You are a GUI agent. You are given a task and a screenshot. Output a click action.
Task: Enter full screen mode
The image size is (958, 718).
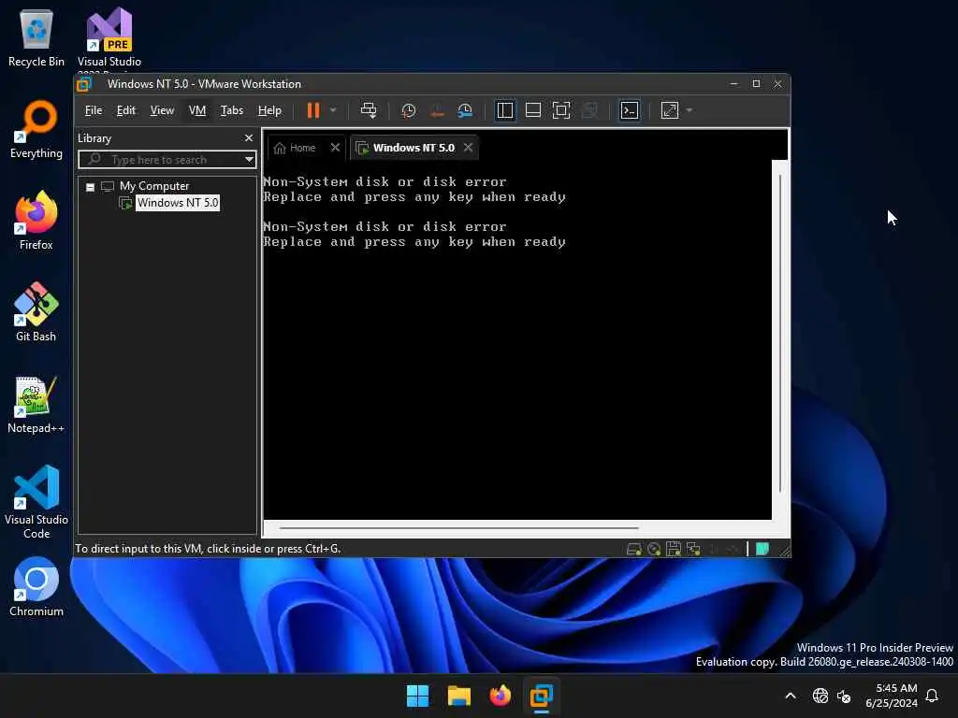561,110
